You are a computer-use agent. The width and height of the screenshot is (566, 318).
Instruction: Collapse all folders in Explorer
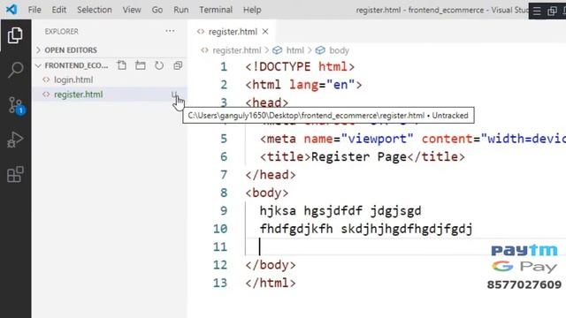178,65
